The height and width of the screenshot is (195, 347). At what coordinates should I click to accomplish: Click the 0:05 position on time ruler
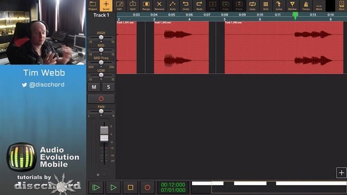171,15
